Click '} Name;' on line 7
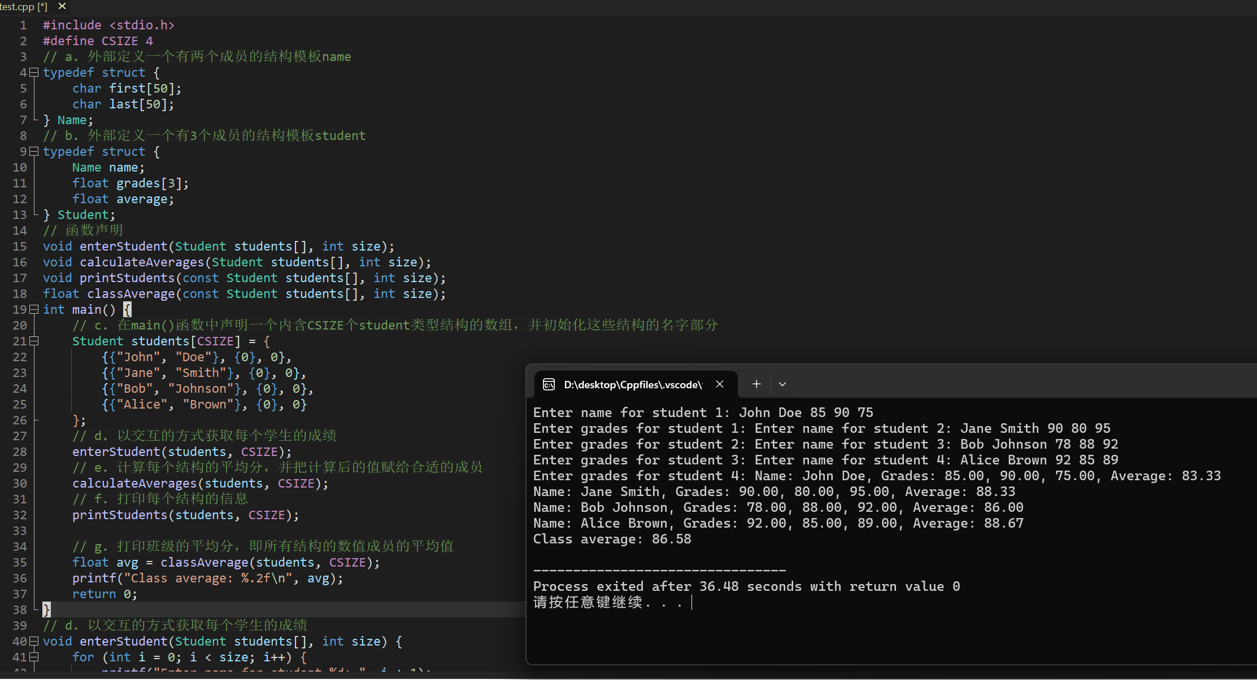This screenshot has height=680, width=1257. click(x=68, y=120)
